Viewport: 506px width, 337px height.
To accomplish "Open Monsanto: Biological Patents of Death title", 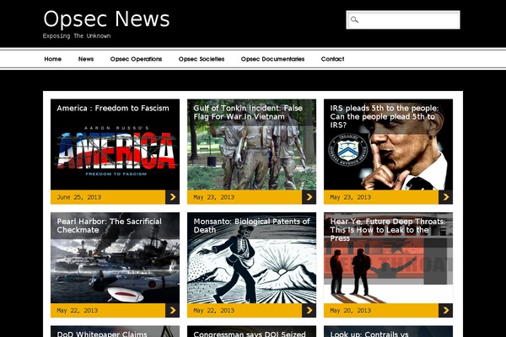I will [x=251, y=226].
